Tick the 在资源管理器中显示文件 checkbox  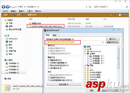[49, 80]
